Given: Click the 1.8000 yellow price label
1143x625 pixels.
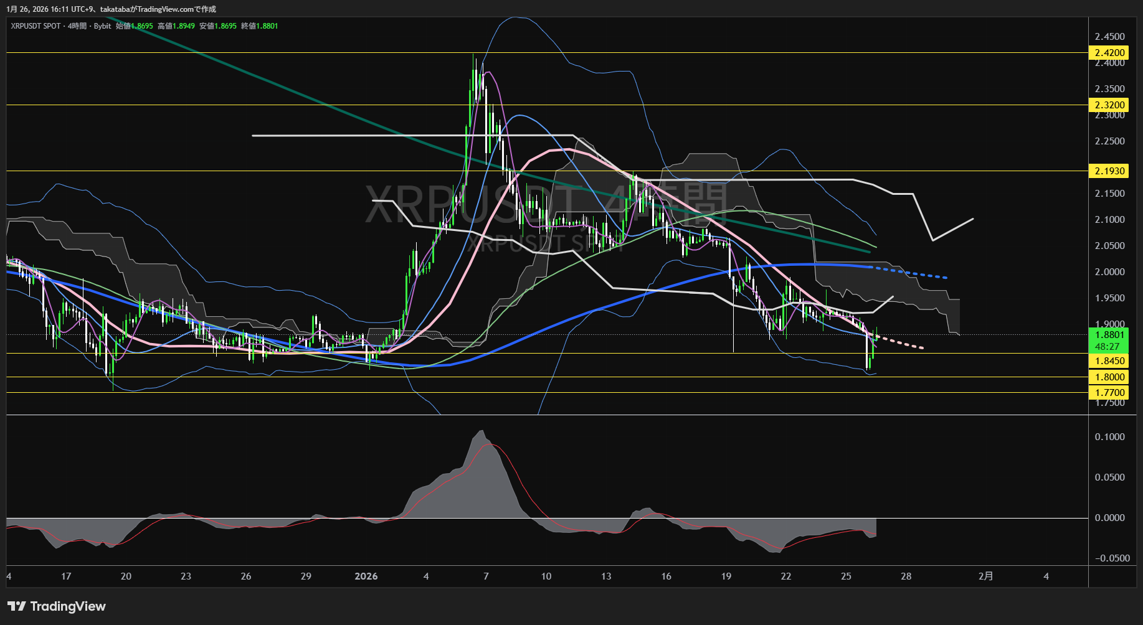Looking at the screenshot, I should [1109, 377].
